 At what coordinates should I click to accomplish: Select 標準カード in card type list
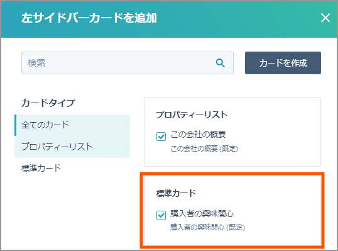click(x=72, y=168)
